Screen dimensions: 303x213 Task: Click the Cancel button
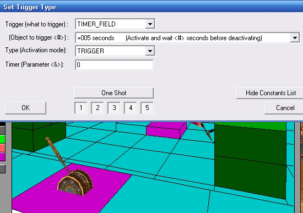[x=284, y=108]
